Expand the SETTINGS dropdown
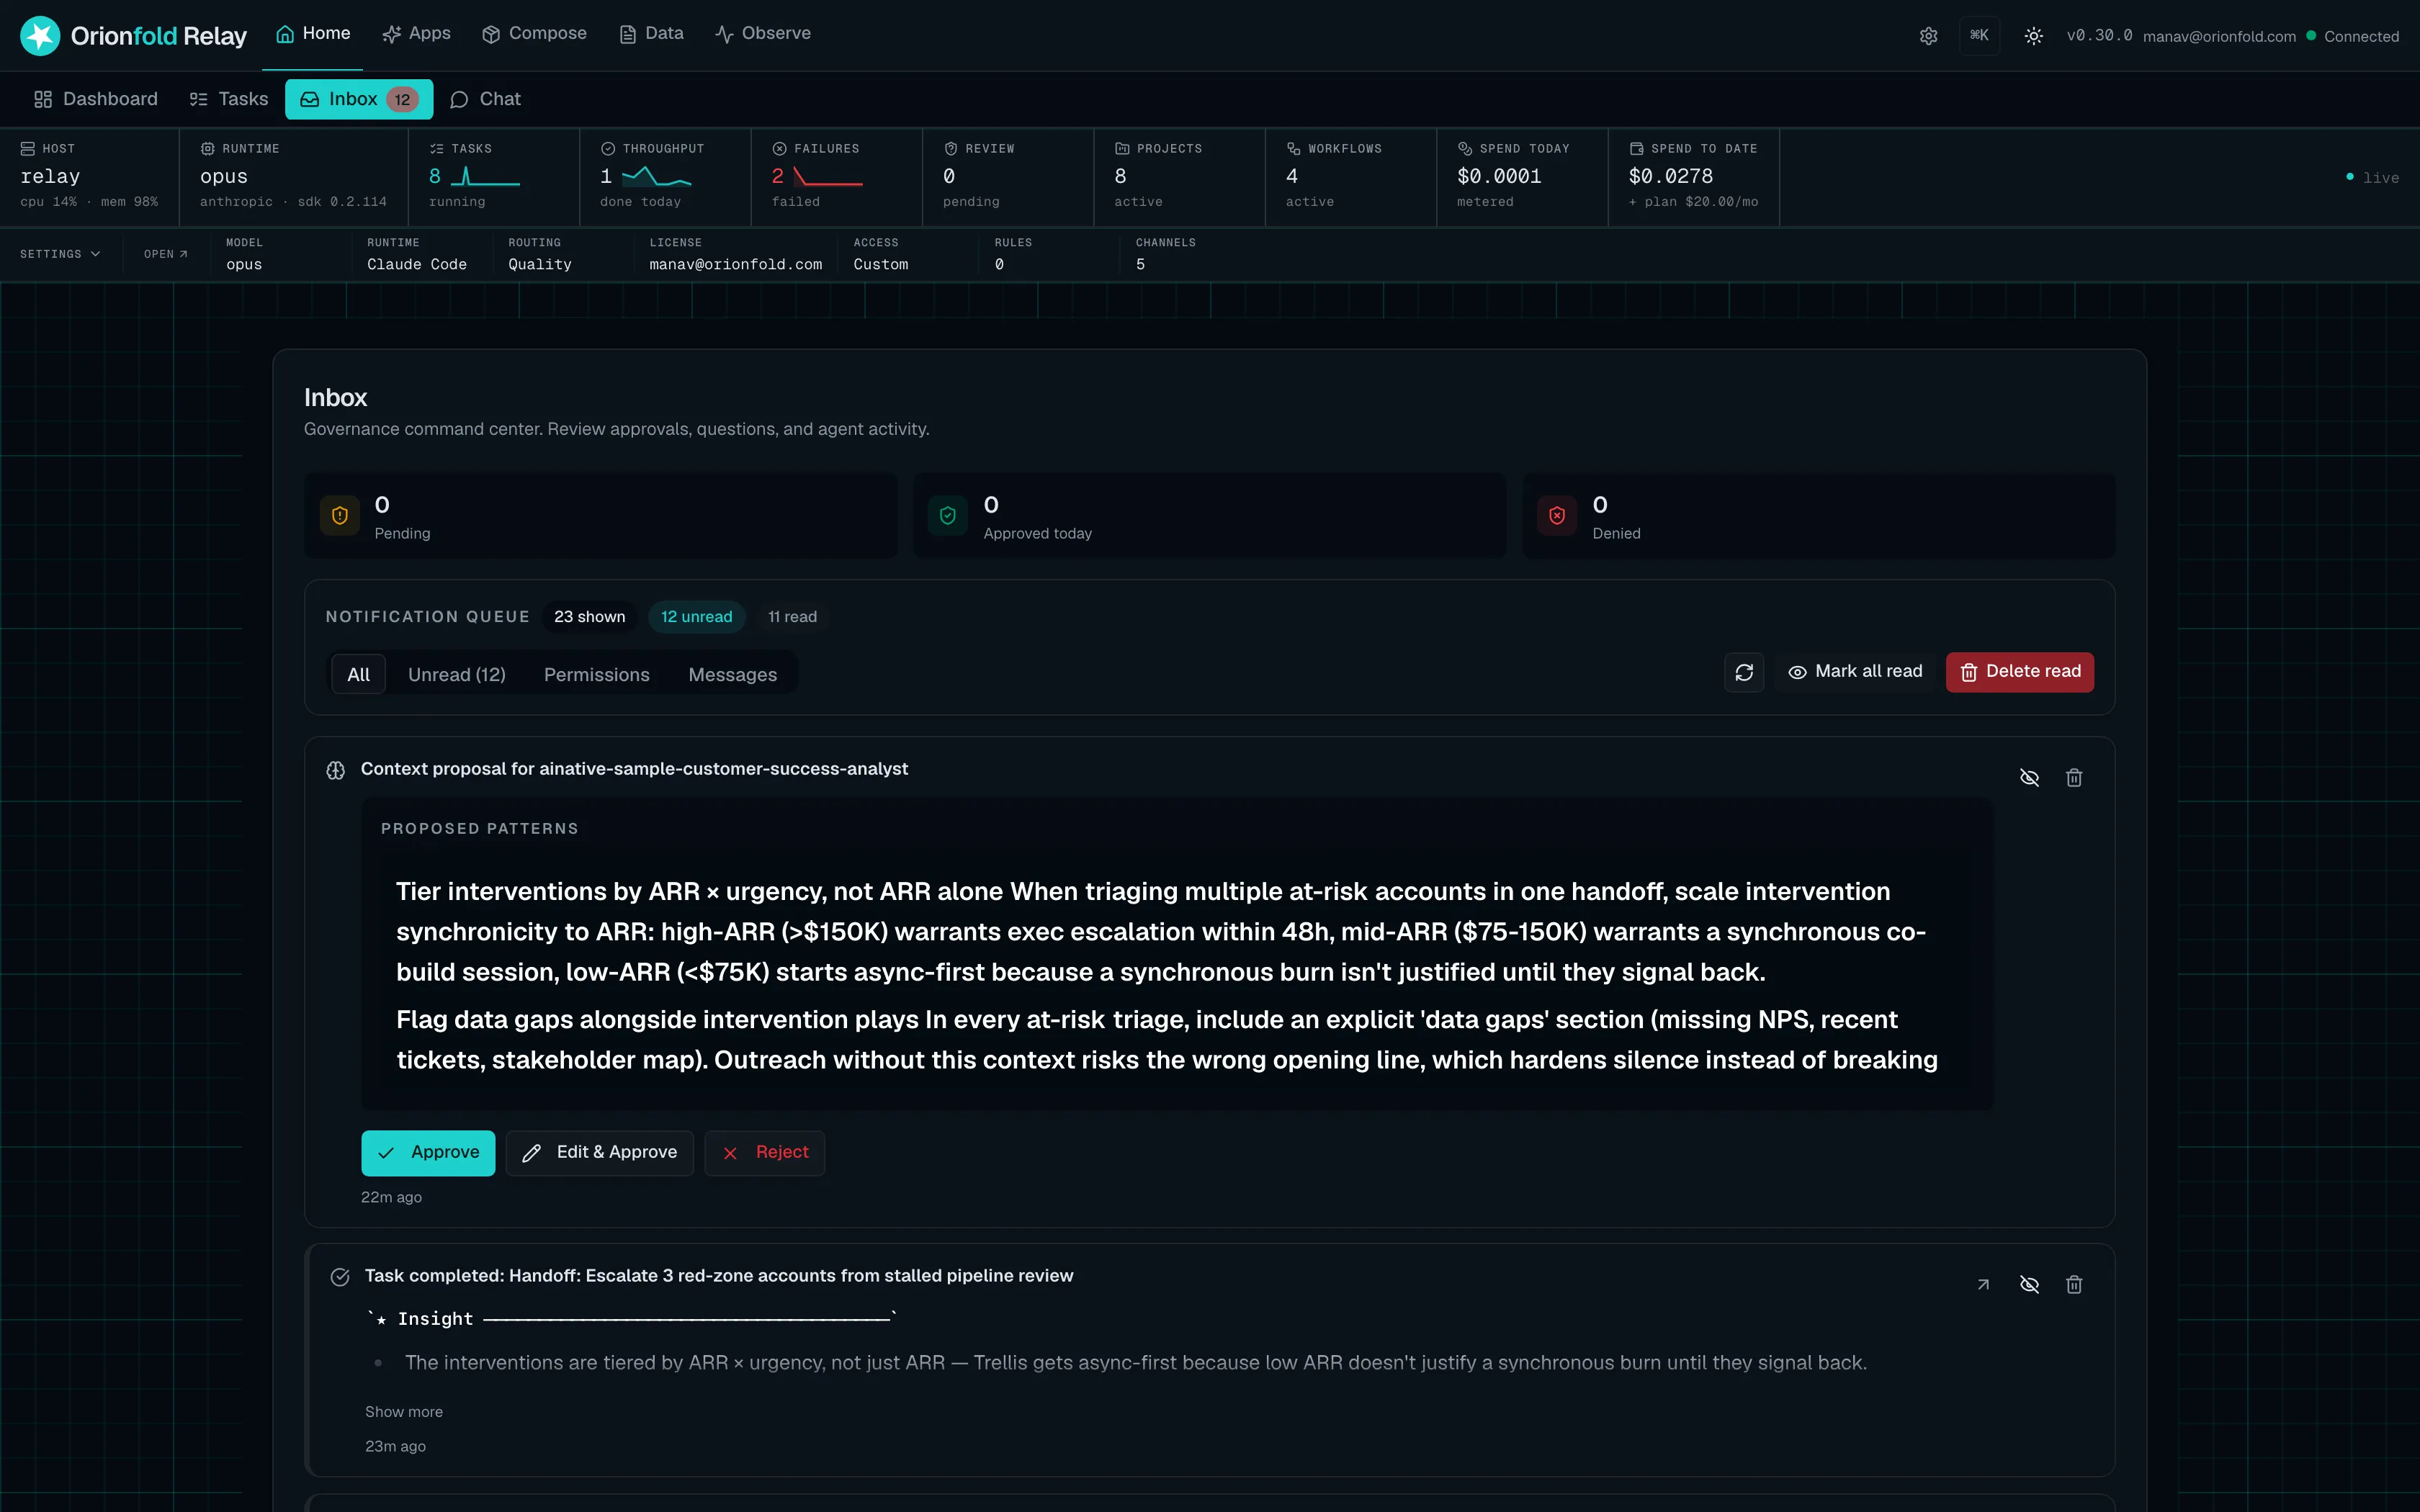This screenshot has height=1512, width=2420. tap(60, 254)
